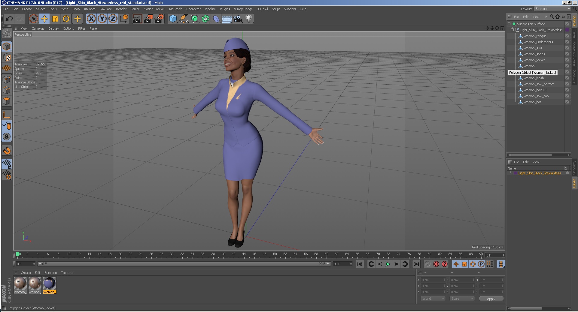This screenshot has width=578, height=312.
Task: Add a Light object
Action: [249, 19]
